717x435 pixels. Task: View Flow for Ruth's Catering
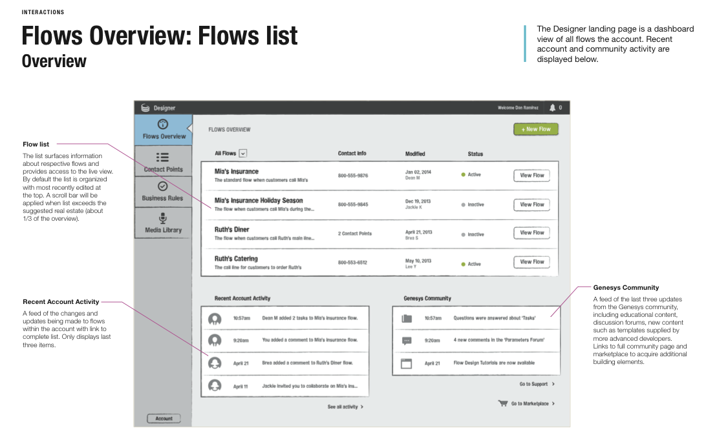tap(532, 262)
